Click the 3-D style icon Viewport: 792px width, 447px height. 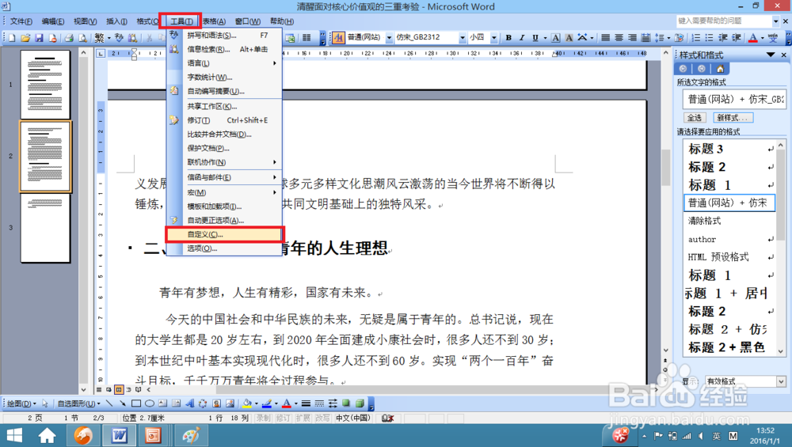click(360, 403)
